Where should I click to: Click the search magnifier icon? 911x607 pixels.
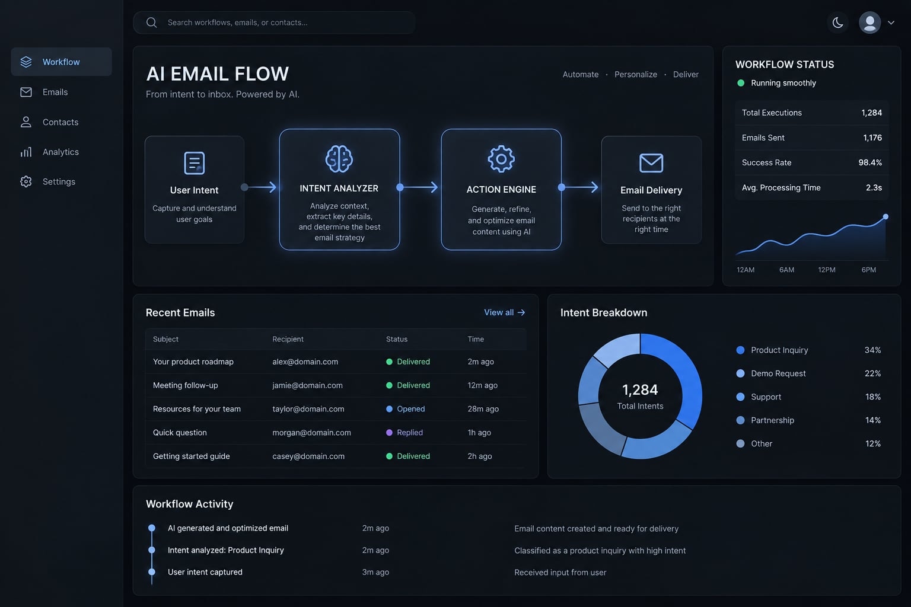[x=152, y=23]
